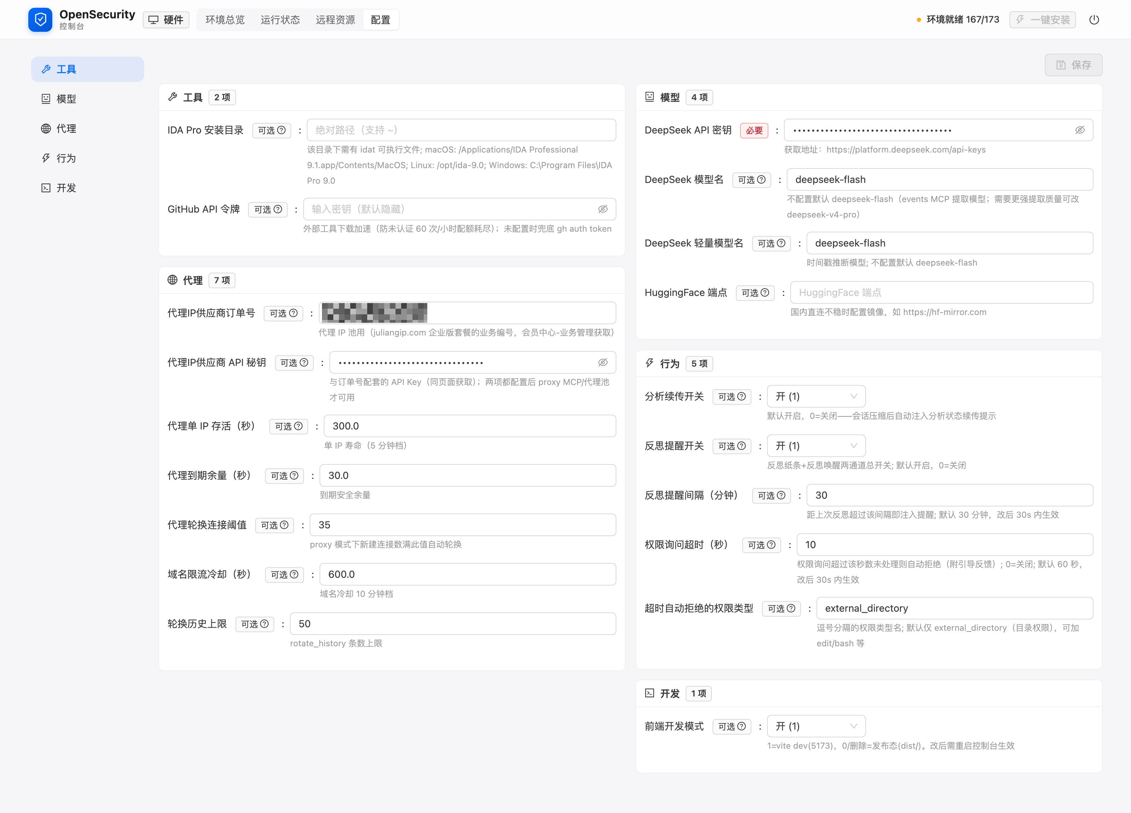
Task: Click help icon beside 前端开发模式
Action: 742,726
